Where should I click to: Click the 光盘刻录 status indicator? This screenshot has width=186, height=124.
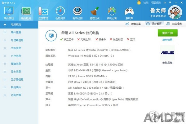tap(116, 39)
